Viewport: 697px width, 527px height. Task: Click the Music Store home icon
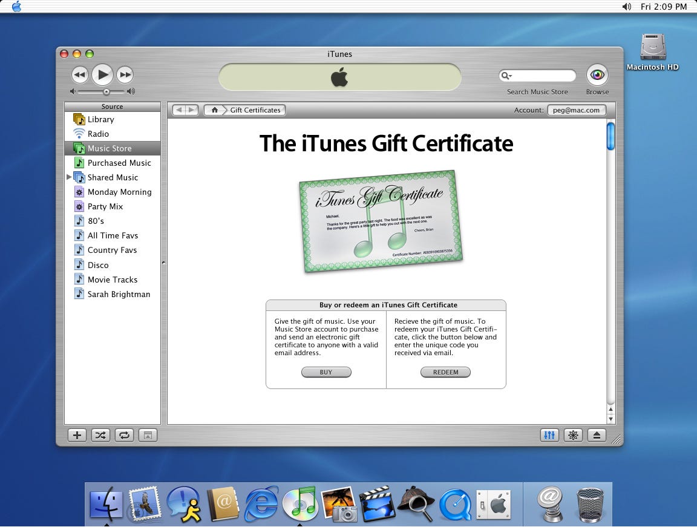(x=215, y=110)
